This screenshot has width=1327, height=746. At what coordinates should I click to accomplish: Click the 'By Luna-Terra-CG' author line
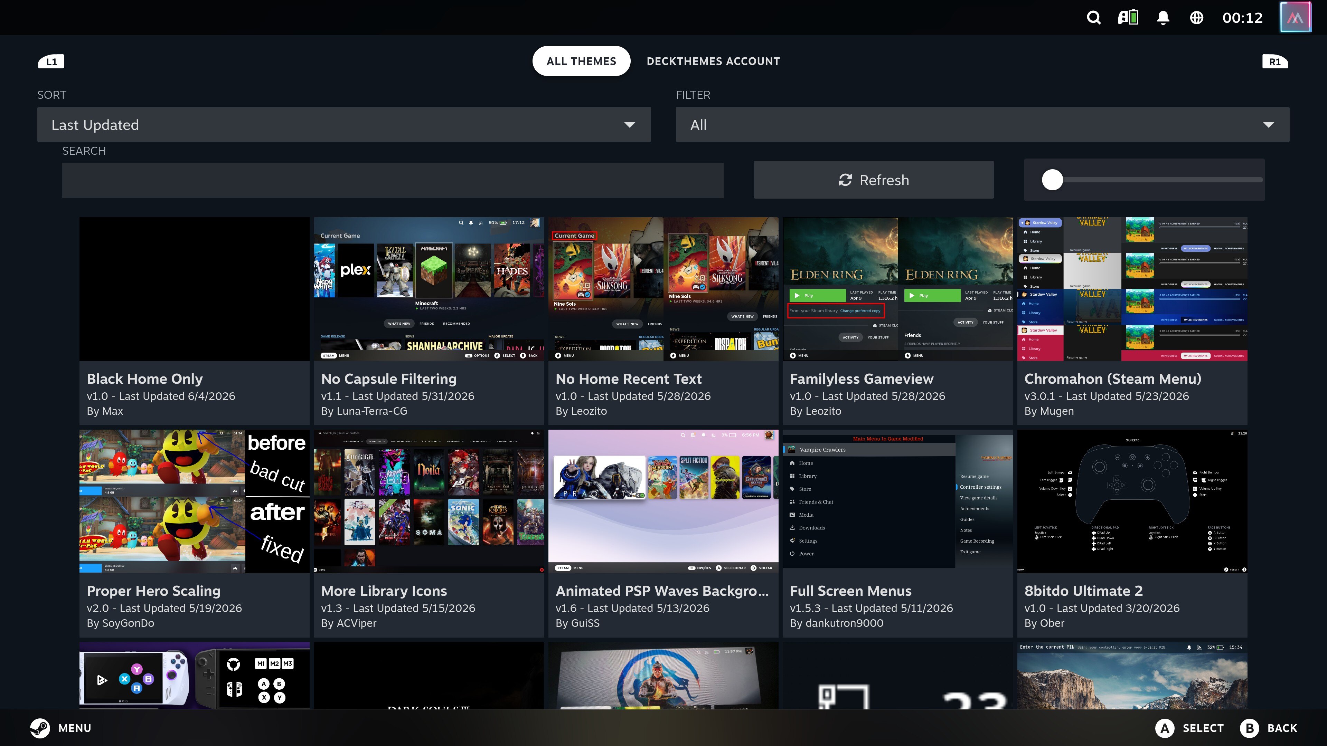coord(364,411)
